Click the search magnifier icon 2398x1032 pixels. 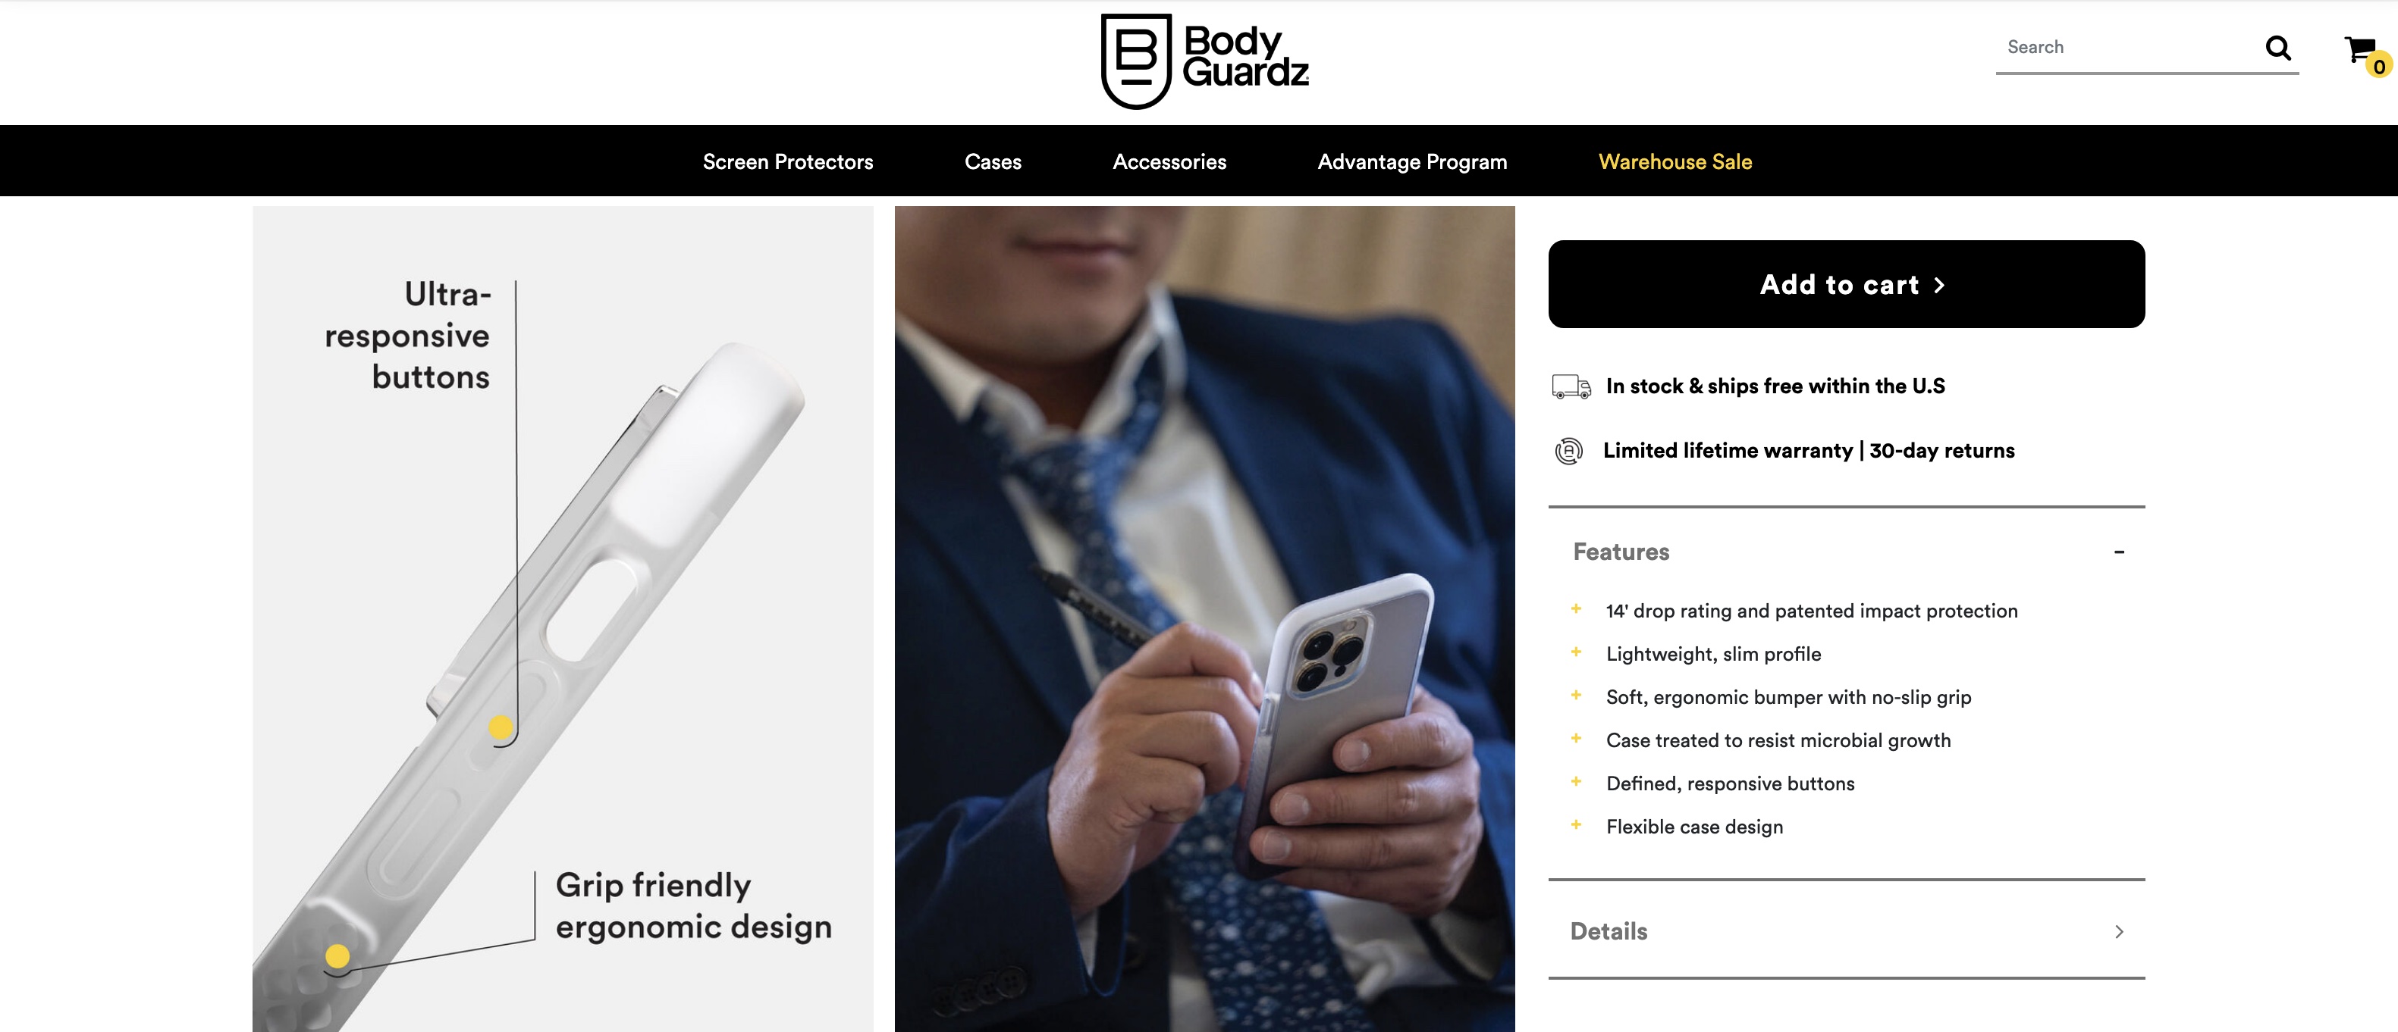coord(2278,48)
